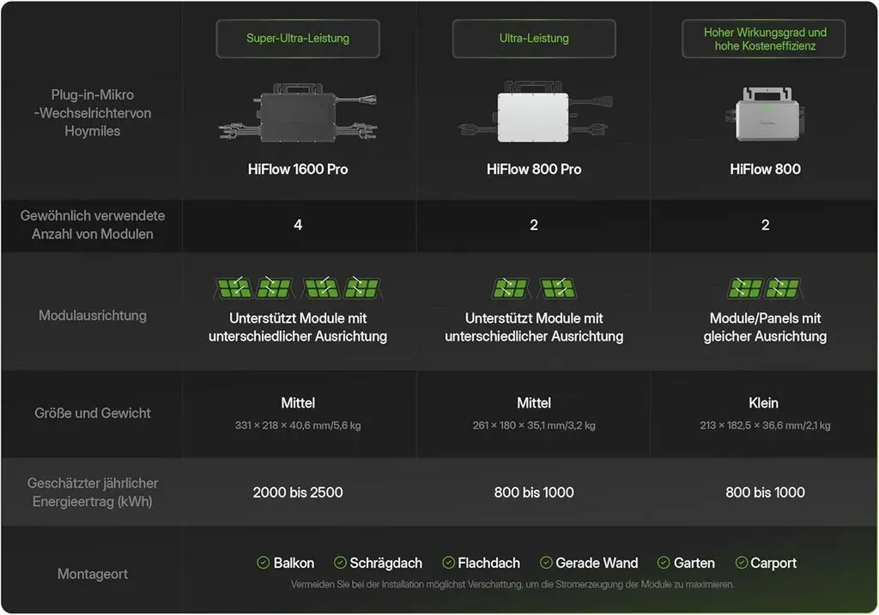Viewport: 879px width, 615px height.
Task: Click the Gewöhnlich verwendete Anzahl von Modulen label
Action: [93, 225]
